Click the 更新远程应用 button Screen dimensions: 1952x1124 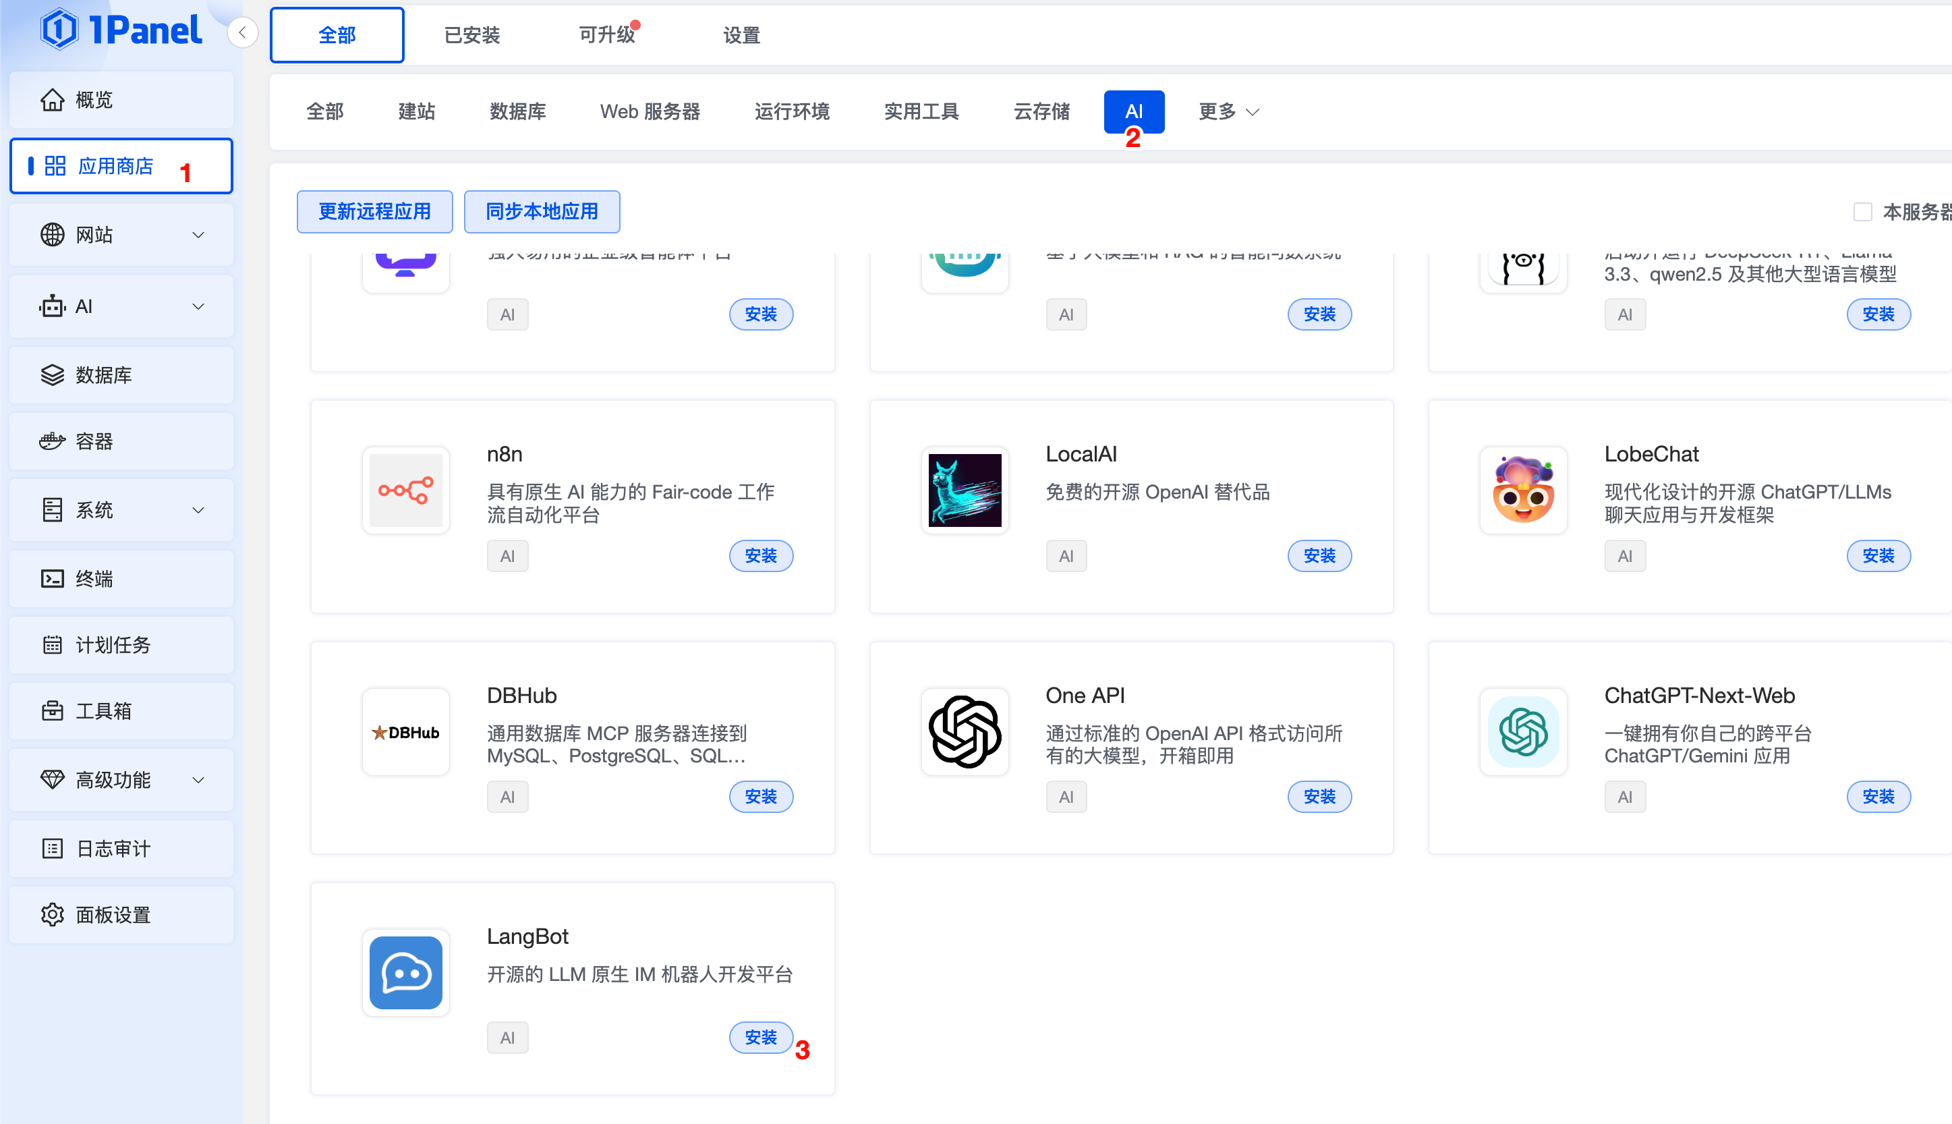coord(374,212)
